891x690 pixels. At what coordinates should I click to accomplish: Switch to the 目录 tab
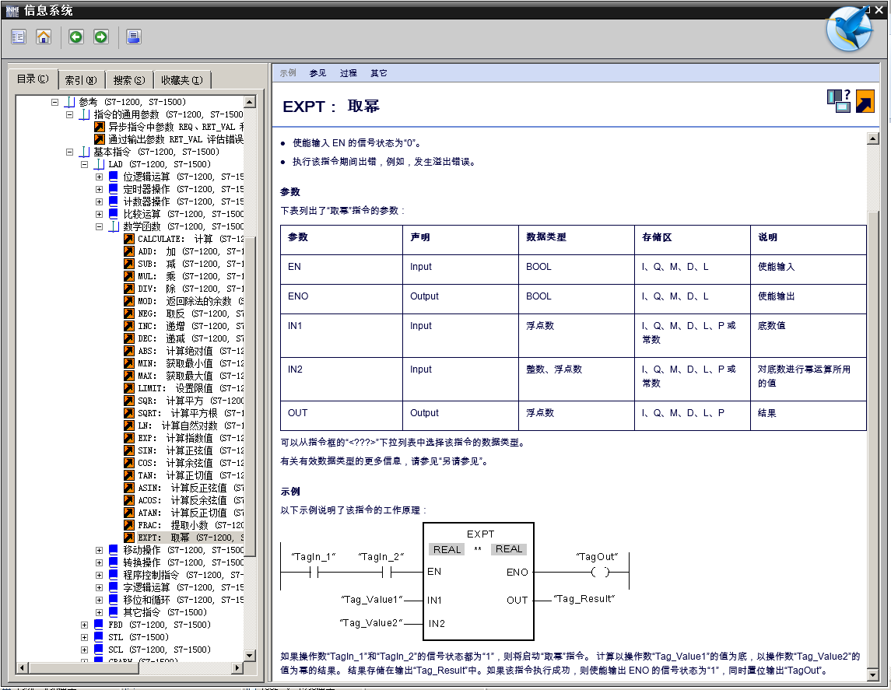pos(33,79)
